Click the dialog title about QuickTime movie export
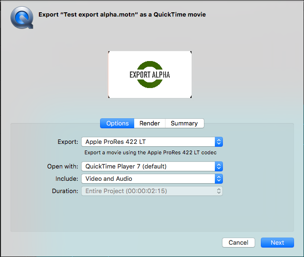The width and height of the screenshot is (304, 257). pos(122,15)
